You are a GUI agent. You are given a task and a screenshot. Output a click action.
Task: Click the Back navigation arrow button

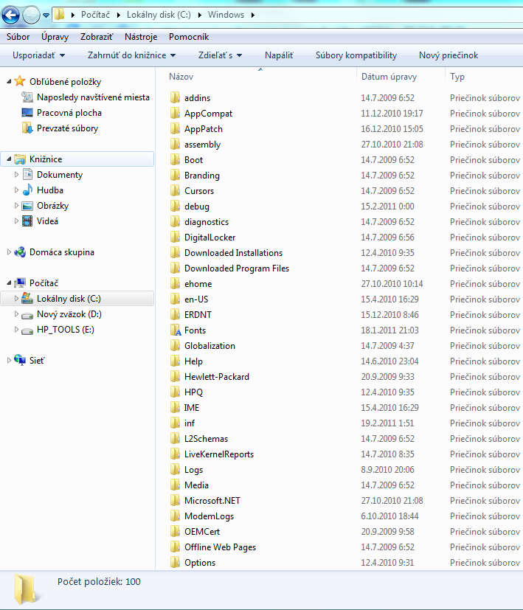pos(11,14)
